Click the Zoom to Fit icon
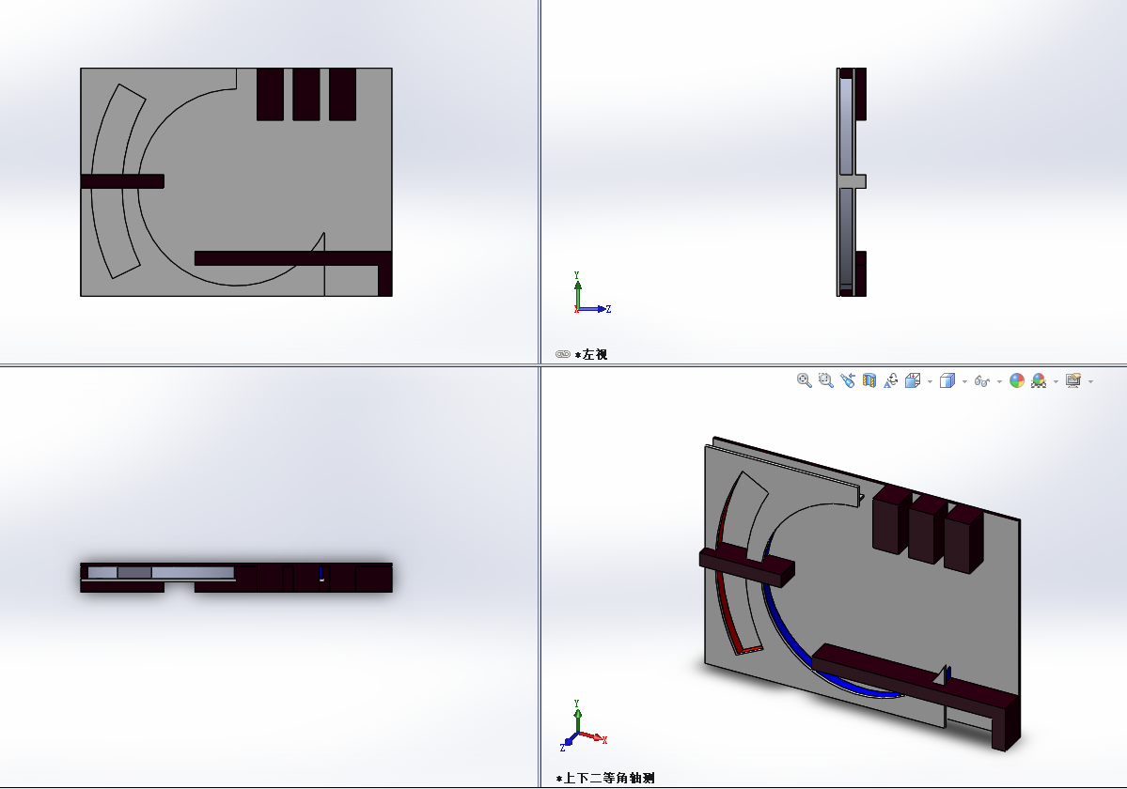This screenshot has height=789, width=1127. pyautogui.click(x=805, y=380)
